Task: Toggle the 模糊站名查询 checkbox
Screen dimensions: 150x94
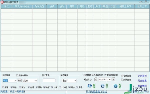Action: coord(105,75)
